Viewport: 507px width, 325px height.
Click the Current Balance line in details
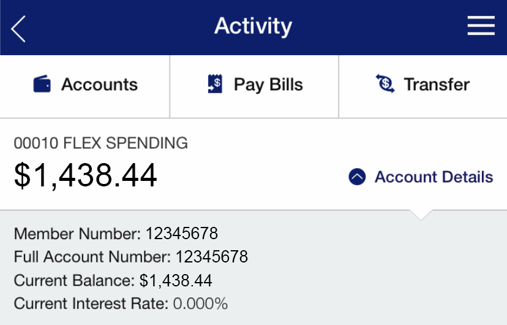click(x=113, y=280)
